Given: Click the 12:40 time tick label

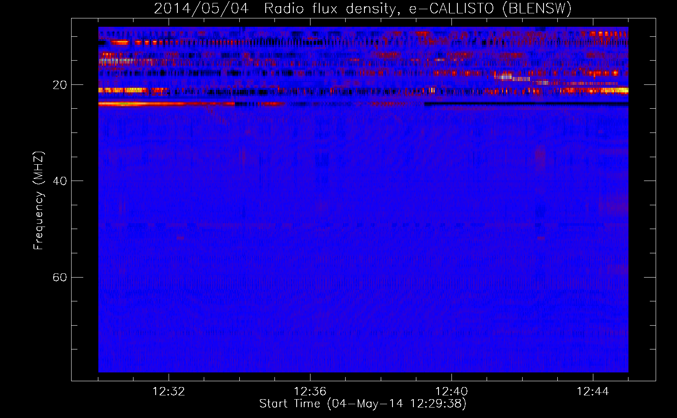Looking at the screenshot, I should 451,392.
